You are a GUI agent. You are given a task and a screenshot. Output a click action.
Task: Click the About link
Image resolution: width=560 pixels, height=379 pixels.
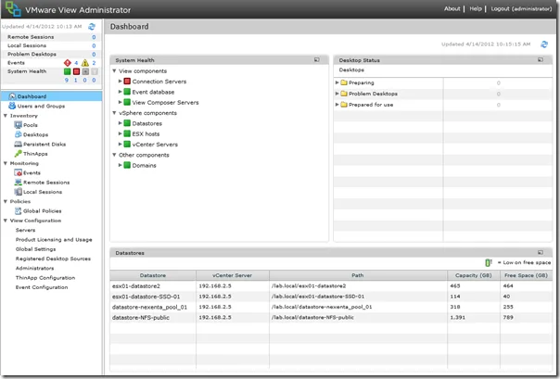tap(452, 8)
